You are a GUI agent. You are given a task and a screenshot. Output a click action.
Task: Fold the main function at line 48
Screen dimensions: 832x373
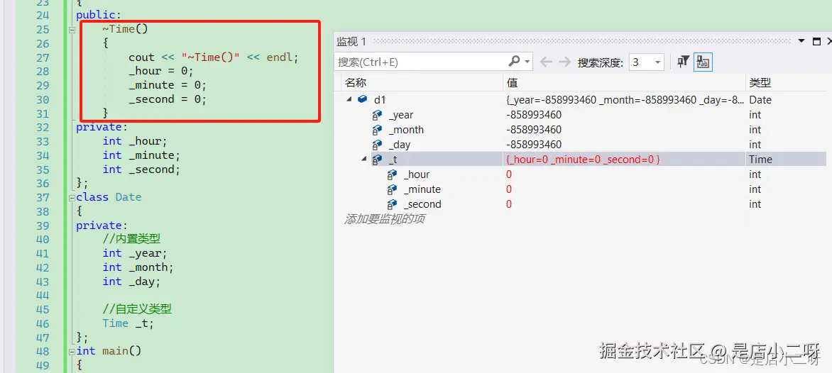(x=72, y=351)
